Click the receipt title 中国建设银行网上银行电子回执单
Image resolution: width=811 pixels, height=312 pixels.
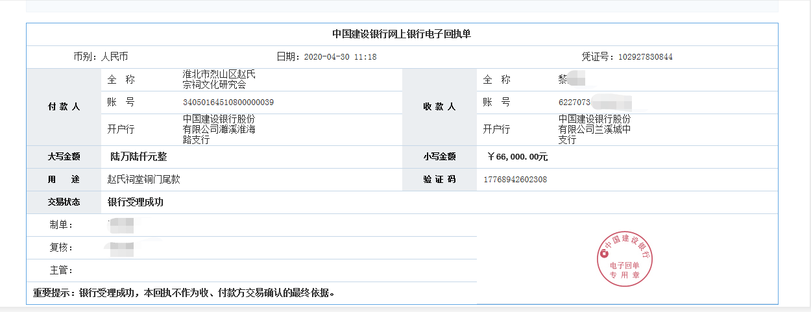(402, 34)
